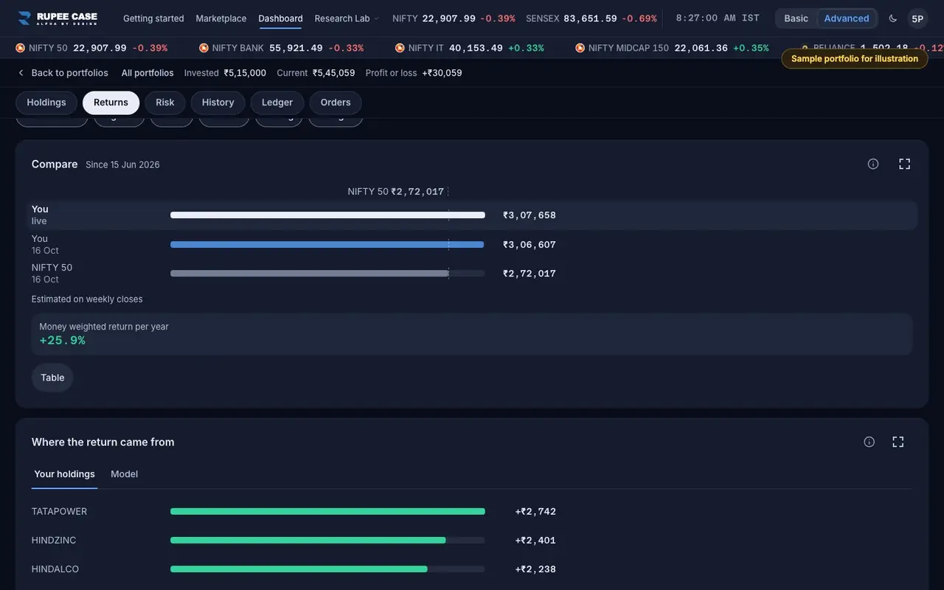
Task: Expand the Research Lab dropdown chevron
Action: pyautogui.click(x=377, y=18)
